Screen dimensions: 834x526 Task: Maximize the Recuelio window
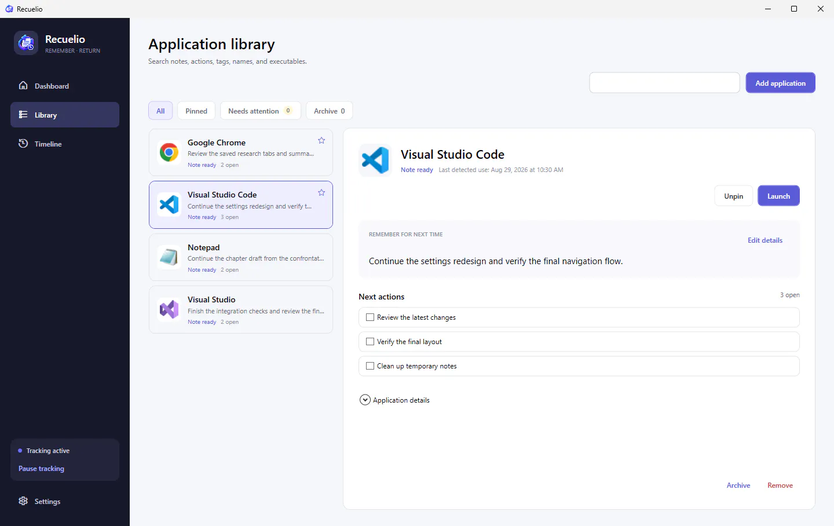pyautogui.click(x=794, y=9)
